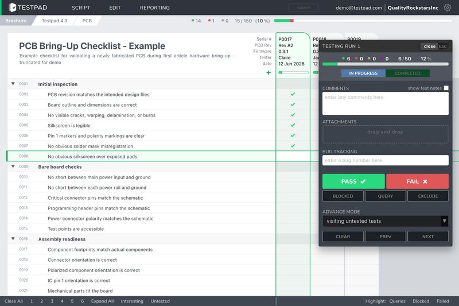Click checkmark for solder mask misregistration row
The width and height of the screenshot is (459, 306).
(x=293, y=146)
